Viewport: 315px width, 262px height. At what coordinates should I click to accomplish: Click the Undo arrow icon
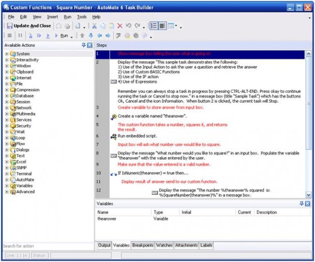pyautogui.click(x=129, y=26)
